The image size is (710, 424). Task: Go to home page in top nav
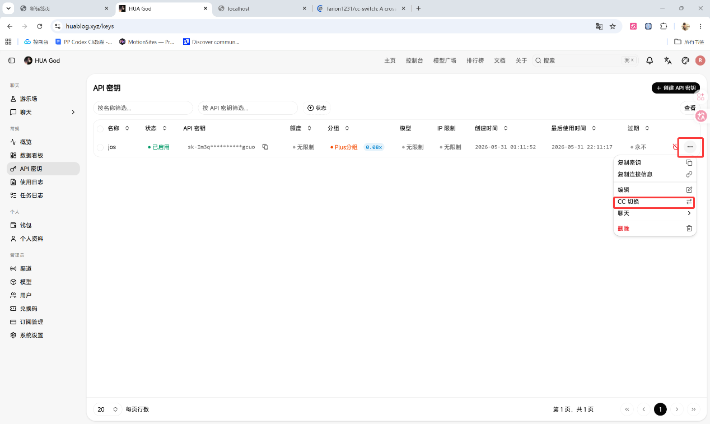(x=390, y=60)
